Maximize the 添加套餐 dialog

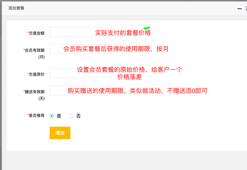pos(246,8)
